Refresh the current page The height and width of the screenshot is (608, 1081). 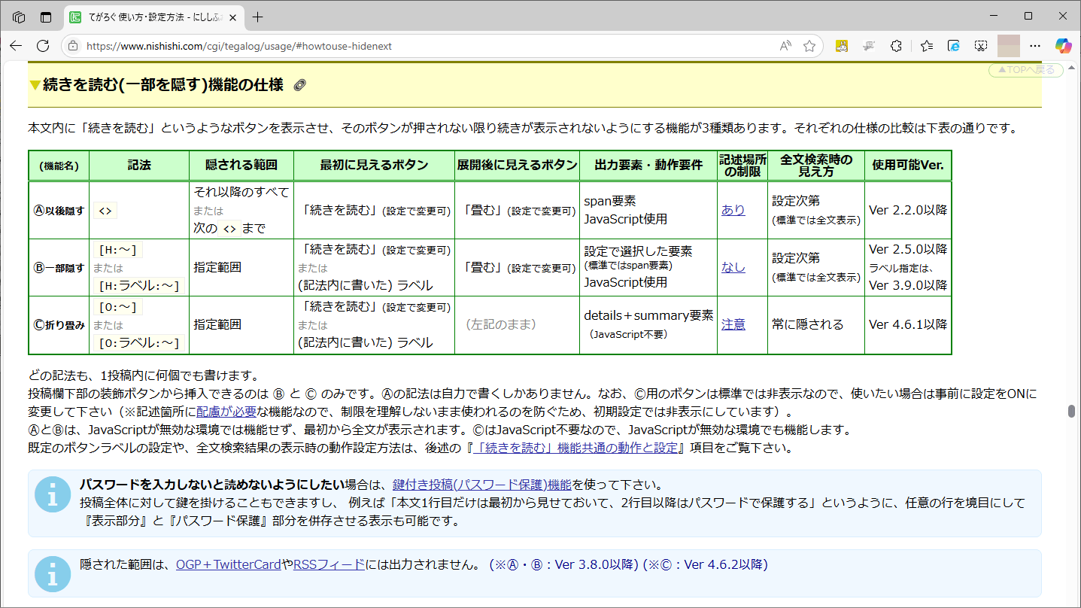coord(43,46)
